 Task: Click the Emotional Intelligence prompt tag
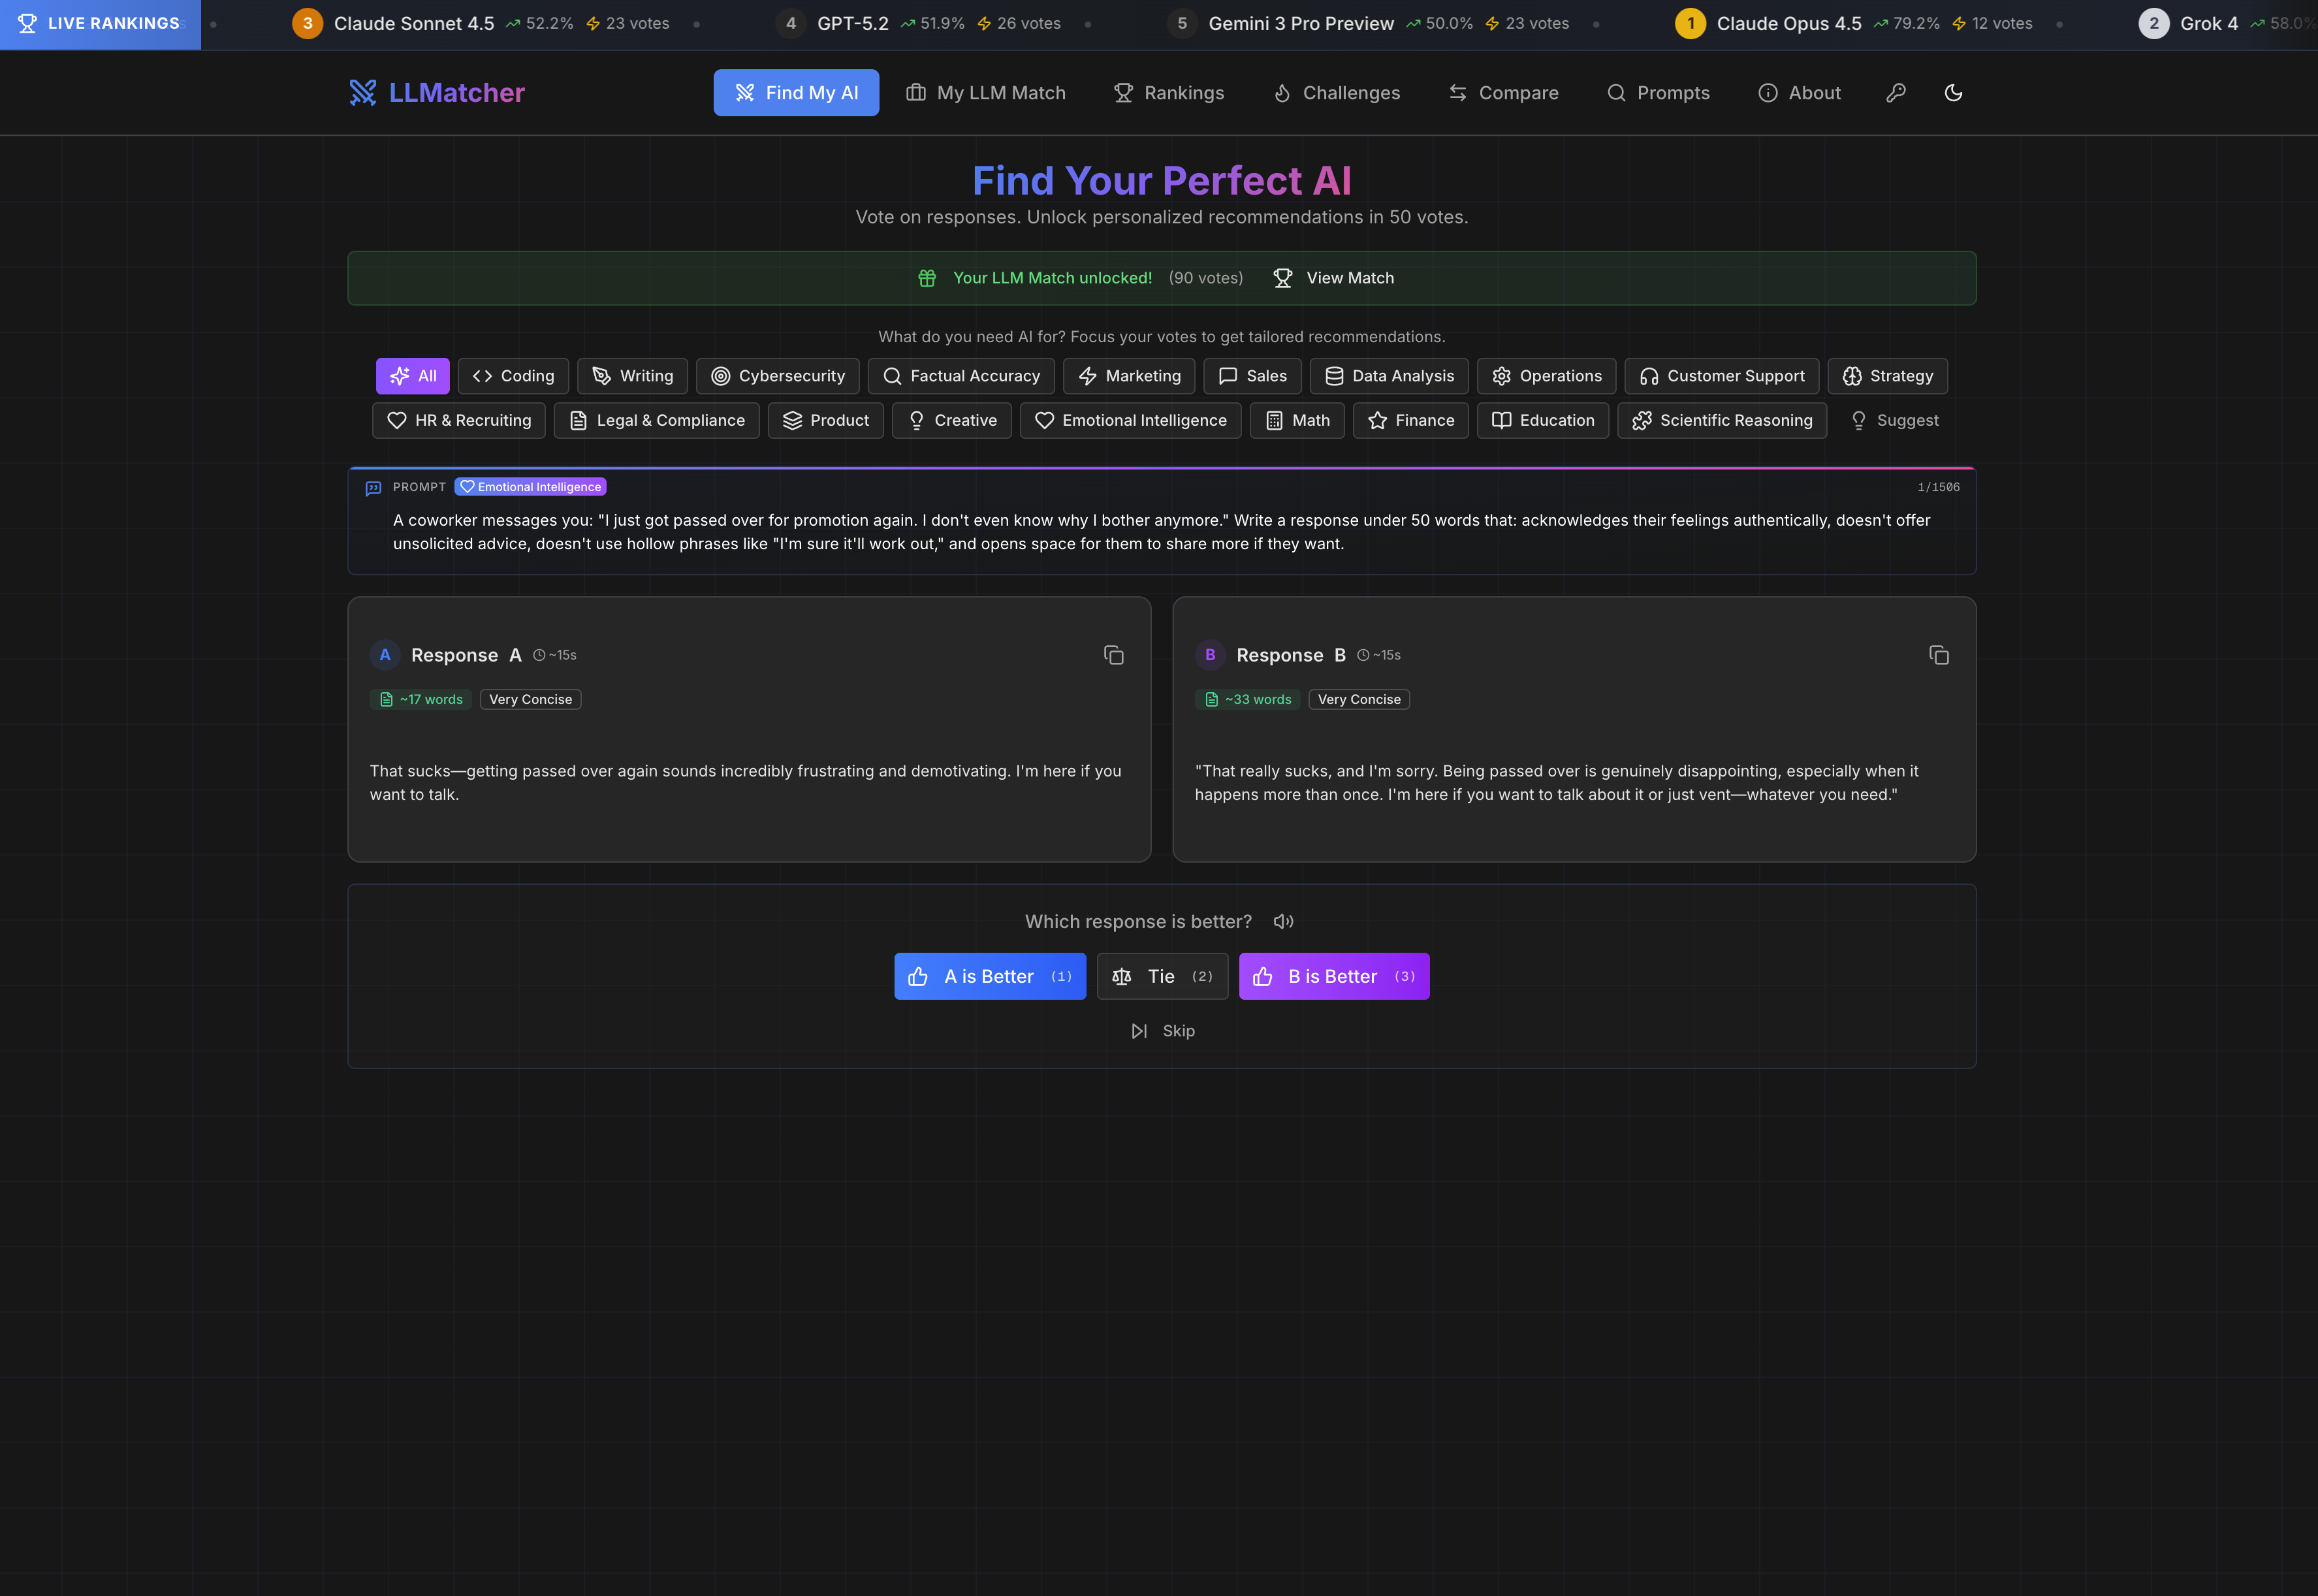coord(530,487)
